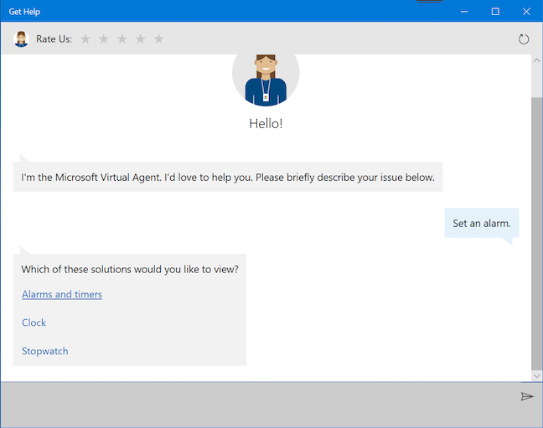This screenshot has height=428, width=543.
Task: Click the 'Set an alarm.' message bubble
Action: [x=481, y=224]
